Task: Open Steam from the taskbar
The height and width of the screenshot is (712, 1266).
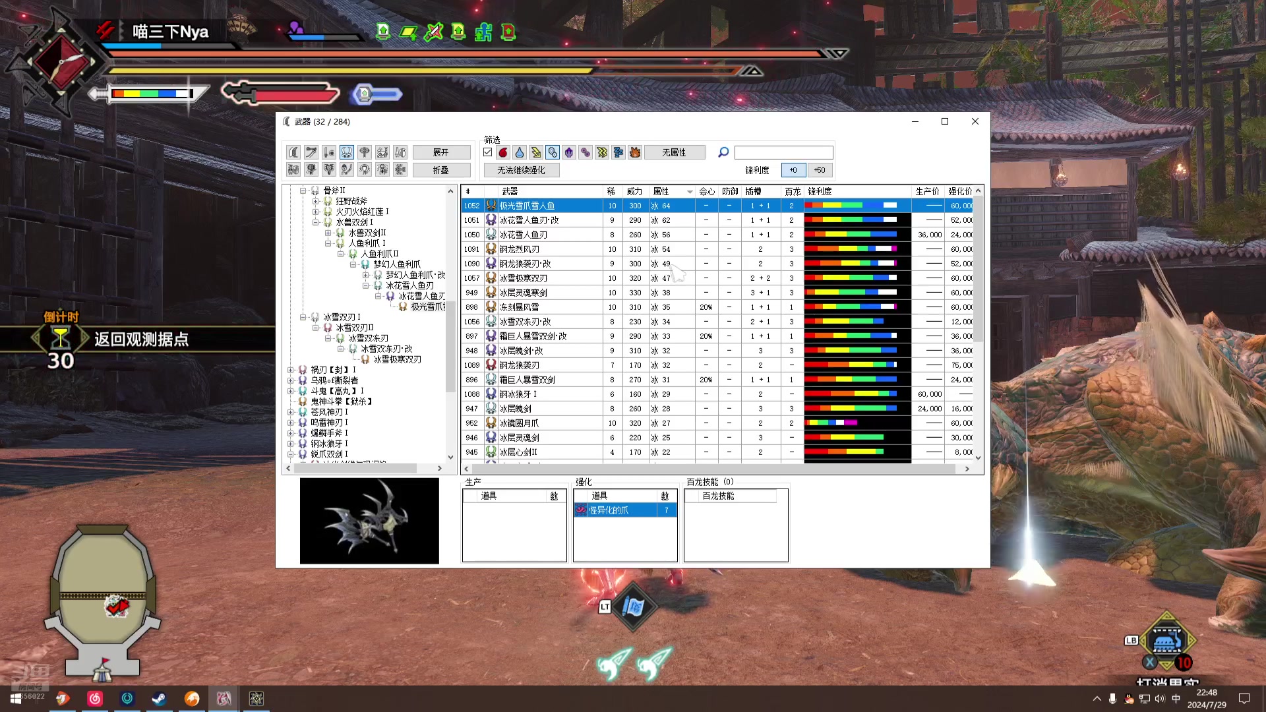Action: coord(159,698)
